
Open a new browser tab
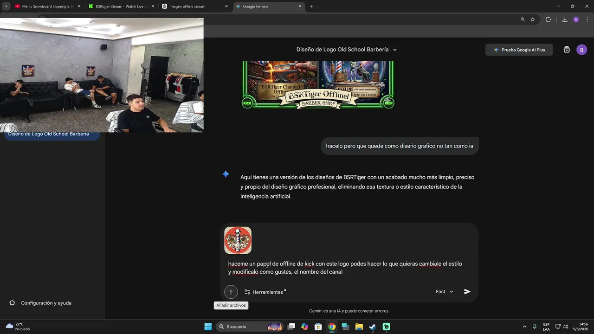[x=311, y=6]
